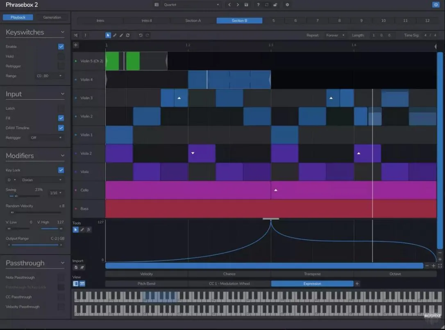The height and width of the screenshot is (330, 445).
Task: Select the Expression automation lane button
Action: pos(312,283)
